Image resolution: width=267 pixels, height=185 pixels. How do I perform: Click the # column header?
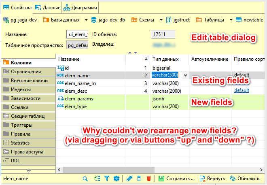[x=138, y=59]
